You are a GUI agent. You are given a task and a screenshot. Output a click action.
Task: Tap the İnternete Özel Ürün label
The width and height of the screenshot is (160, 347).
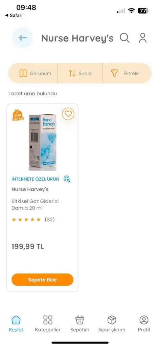tap(36, 179)
